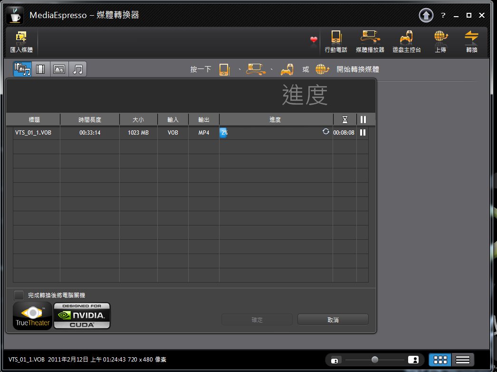
Task: Enable shutdown after conversion checkbox
Action: click(x=19, y=295)
